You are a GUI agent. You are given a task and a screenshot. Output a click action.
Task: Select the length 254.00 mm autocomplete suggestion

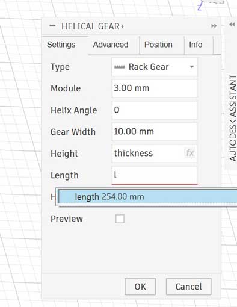click(x=148, y=197)
